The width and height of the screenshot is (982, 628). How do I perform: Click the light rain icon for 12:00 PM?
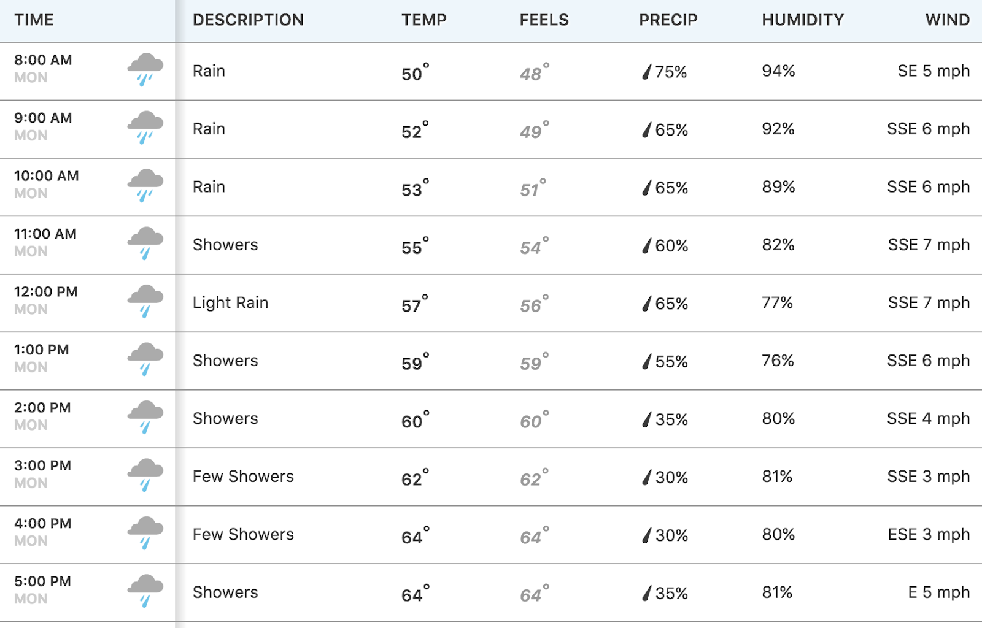pyautogui.click(x=145, y=301)
